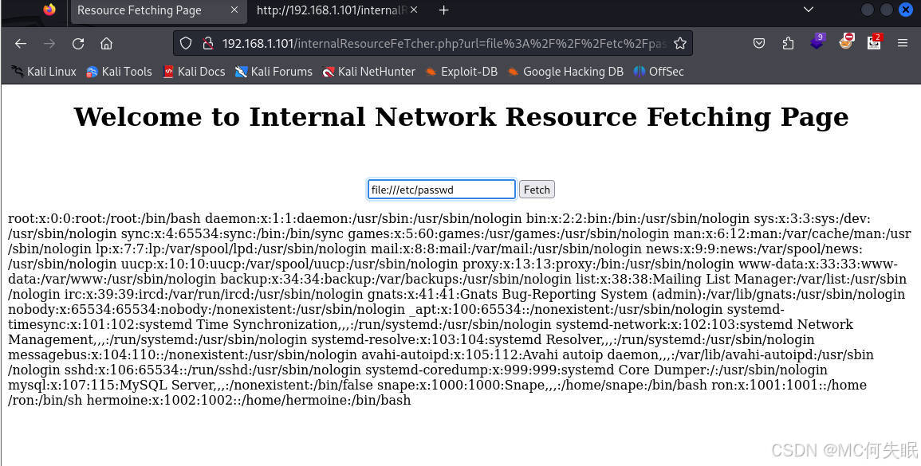Focus the browser address bar URL
Viewport: 921px width, 466px height.
click(x=444, y=44)
